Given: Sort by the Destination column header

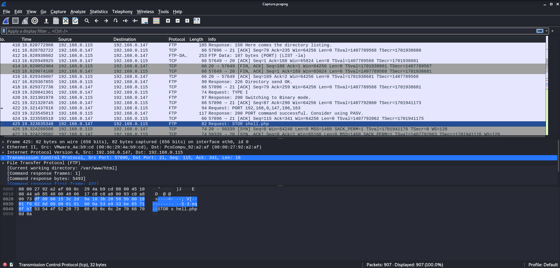Looking at the screenshot, I should (140, 39).
